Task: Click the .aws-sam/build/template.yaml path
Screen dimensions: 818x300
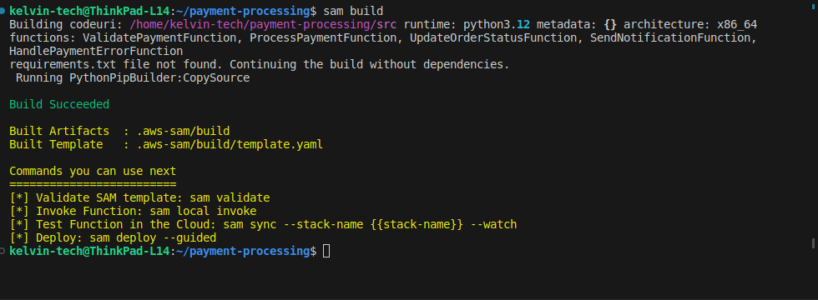Action: (x=230, y=144)
